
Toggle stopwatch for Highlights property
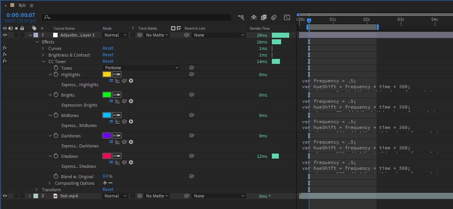(x=56, y=75)
